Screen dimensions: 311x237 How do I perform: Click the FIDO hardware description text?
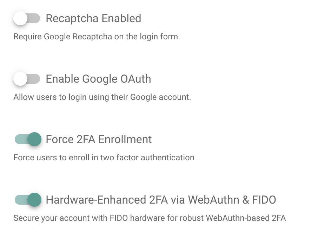tap(150, 218)
